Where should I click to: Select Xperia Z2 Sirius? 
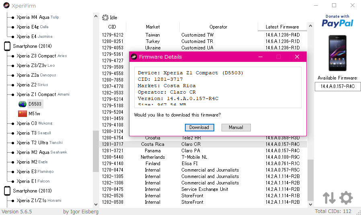32,85
